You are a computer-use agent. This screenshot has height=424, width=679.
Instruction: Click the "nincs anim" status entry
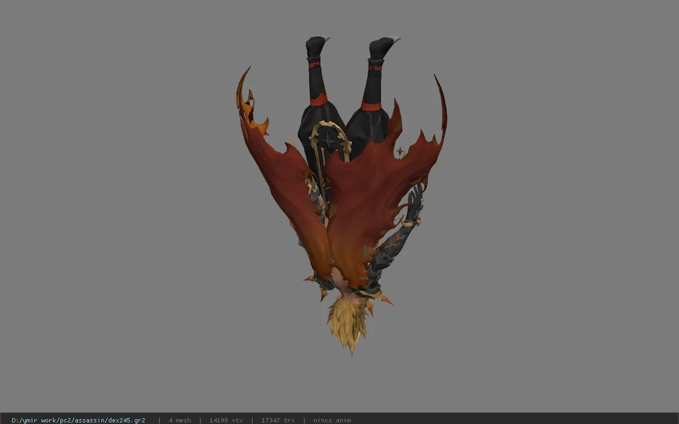[332, 420]
